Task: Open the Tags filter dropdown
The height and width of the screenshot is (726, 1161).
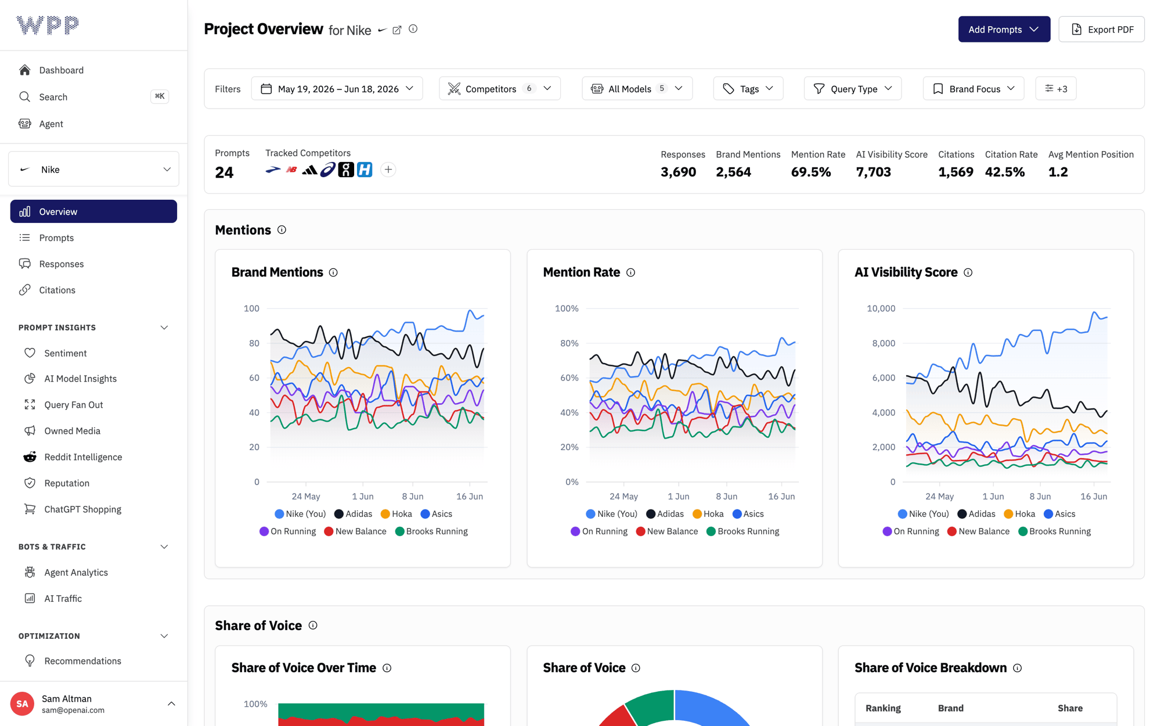Action: coord(748,89)
